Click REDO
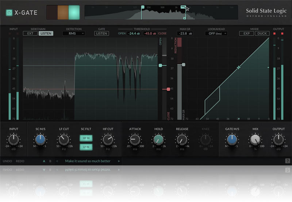 point(20,161)
